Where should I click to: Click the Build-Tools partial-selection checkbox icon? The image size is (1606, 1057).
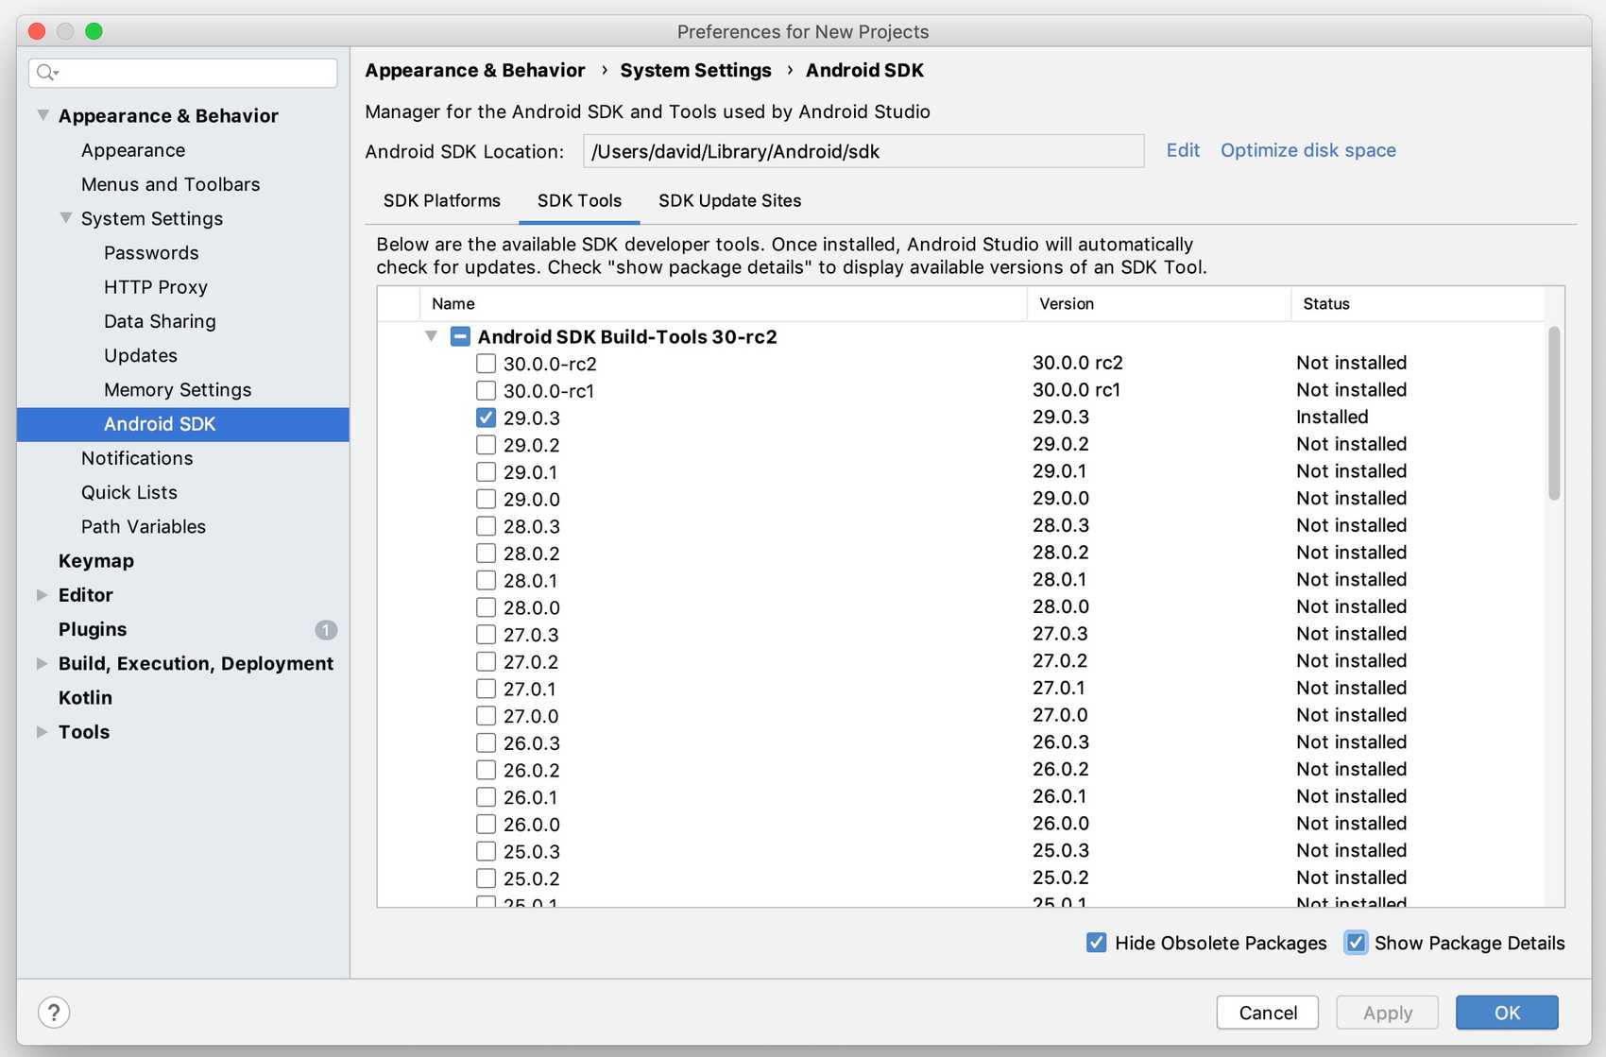pyautogui.click(x=460, y=337)
